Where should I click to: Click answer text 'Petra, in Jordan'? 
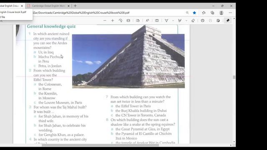click(x=50, y=66)
